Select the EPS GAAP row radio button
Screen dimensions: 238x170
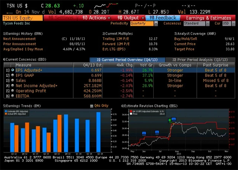(x=13, y=75)
